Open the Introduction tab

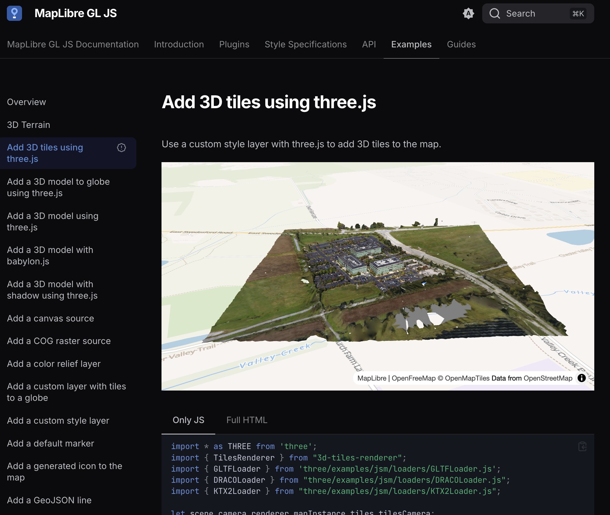179,44
